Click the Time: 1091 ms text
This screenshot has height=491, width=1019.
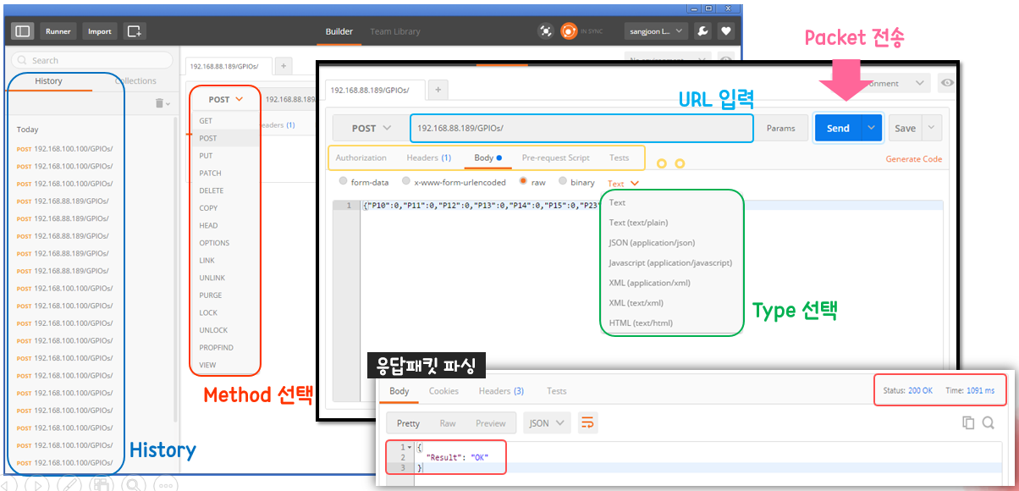tap(970, 390)
